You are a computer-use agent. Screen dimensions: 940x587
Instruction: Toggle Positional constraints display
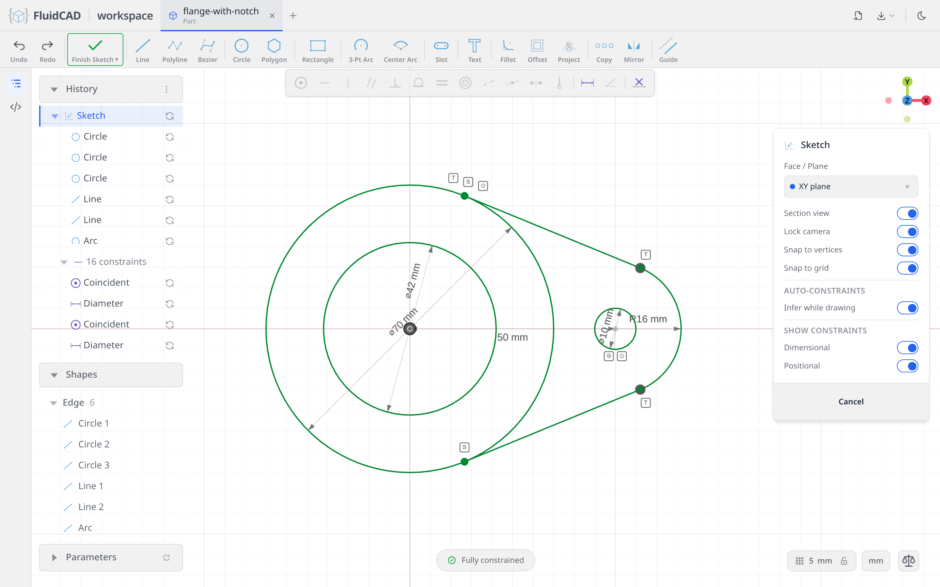907,366
